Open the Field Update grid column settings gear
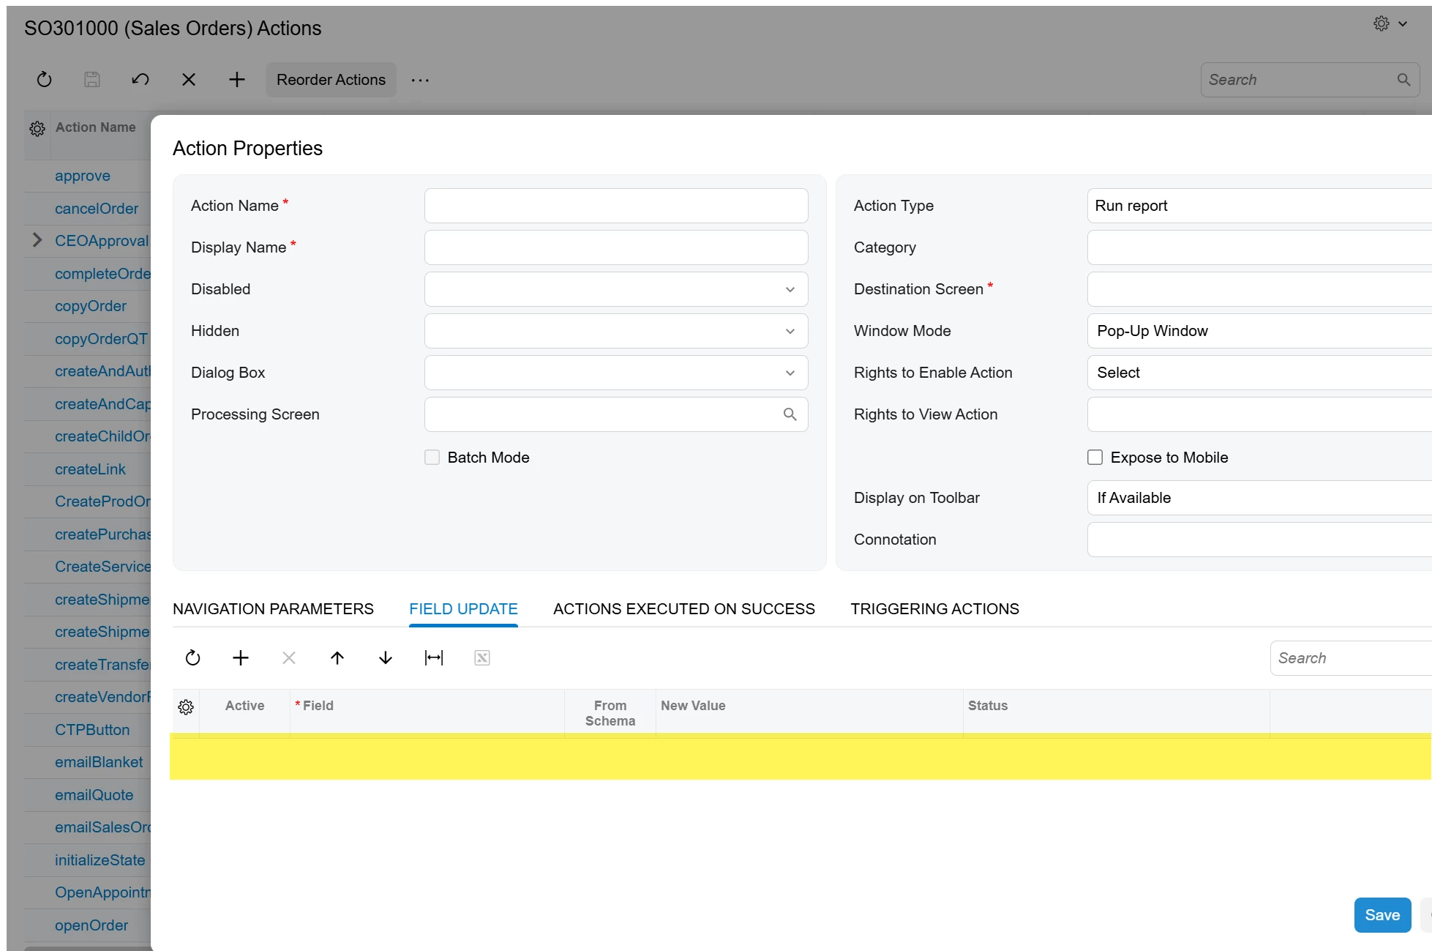Image resolution: width=1432 pixels, height=951 pixels. (x=186, y=707)
